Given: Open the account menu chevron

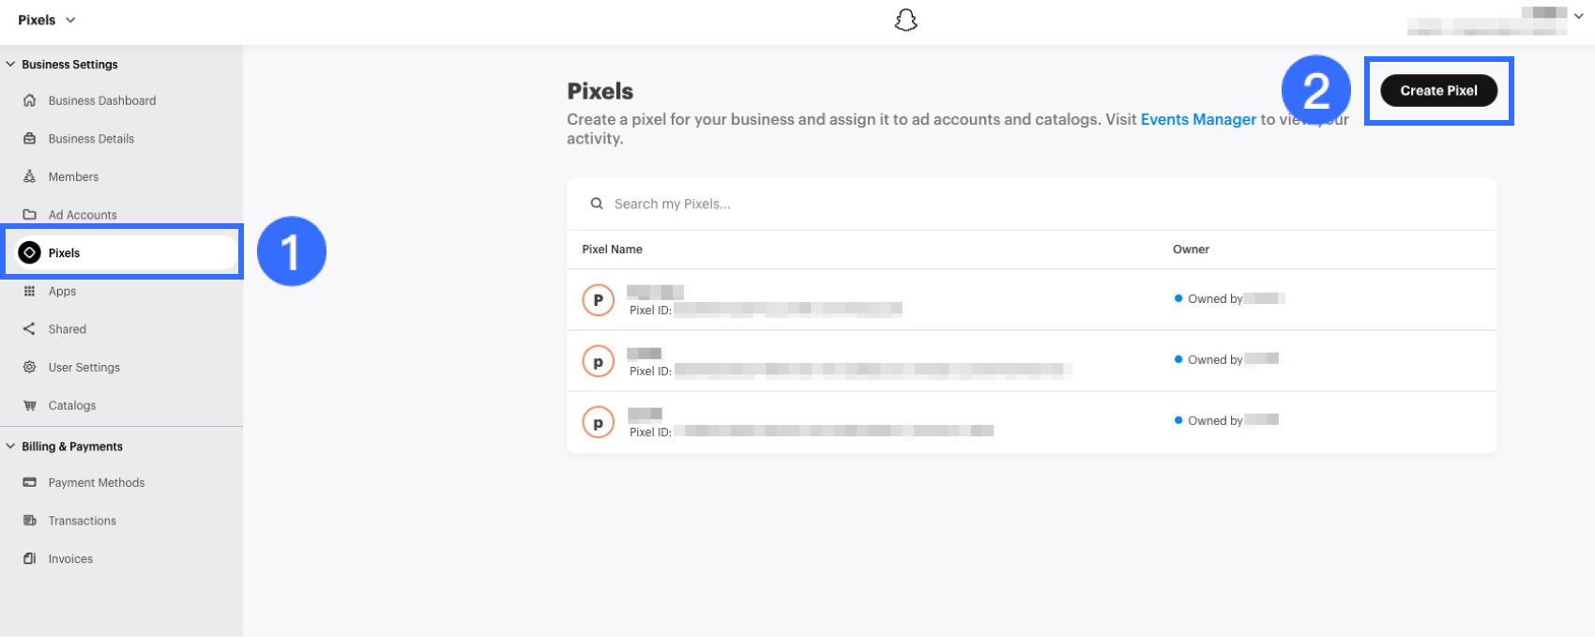Looking at the screenshot, I should tap(1578, 16).
